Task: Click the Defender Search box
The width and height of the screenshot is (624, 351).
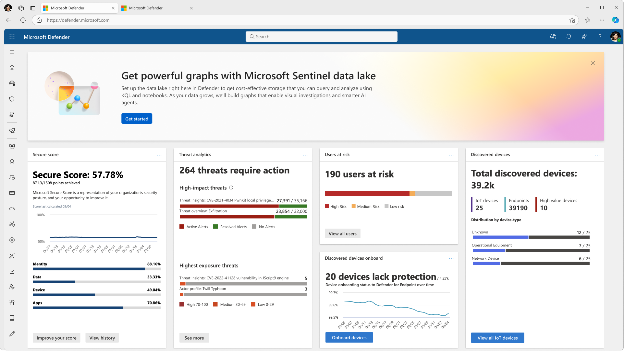Action: tap(321, 37)
